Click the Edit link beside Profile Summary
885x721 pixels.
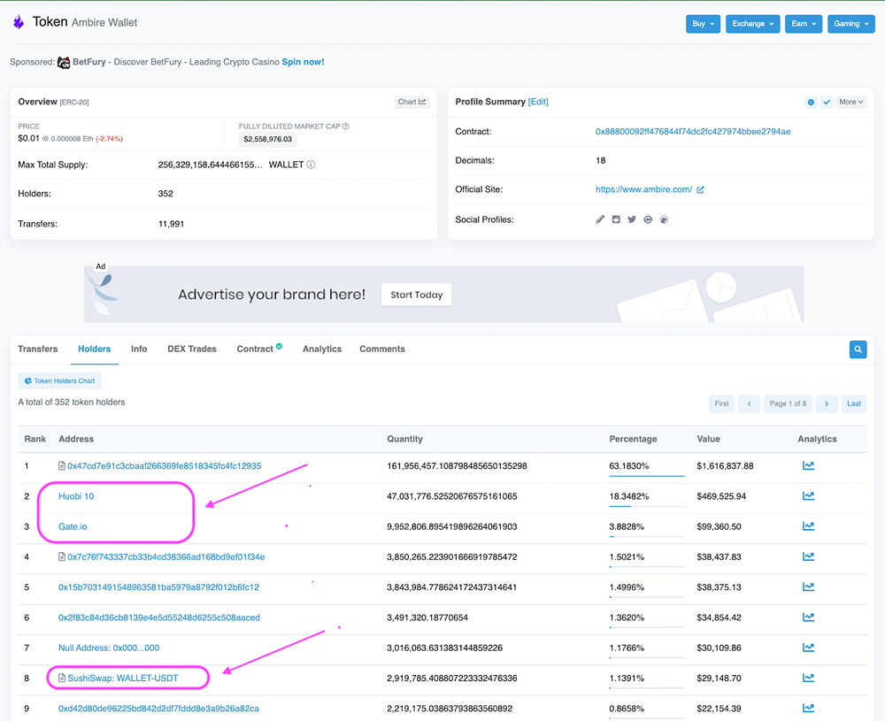tap(538, 102)
